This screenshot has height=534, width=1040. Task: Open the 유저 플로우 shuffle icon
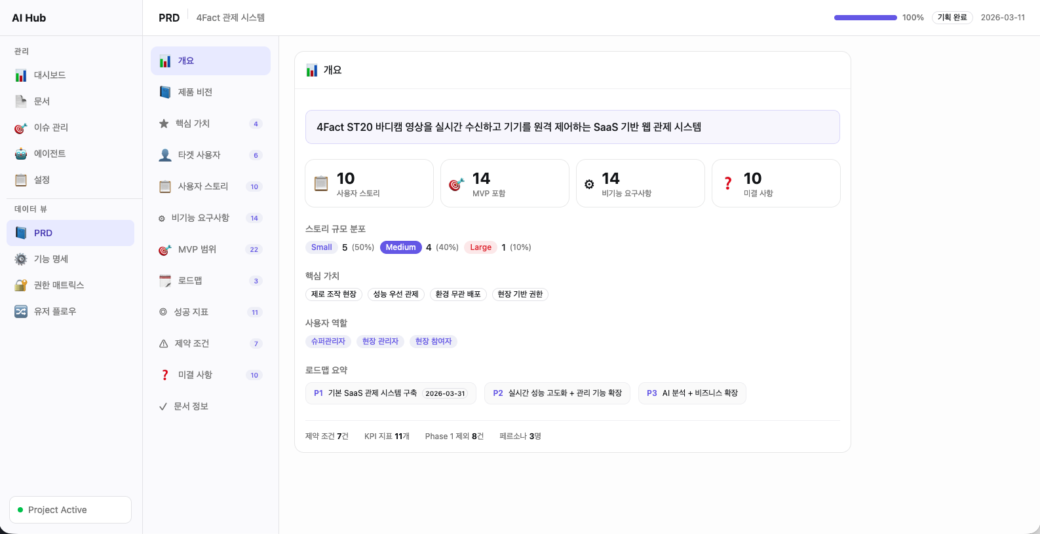point(21,311)
